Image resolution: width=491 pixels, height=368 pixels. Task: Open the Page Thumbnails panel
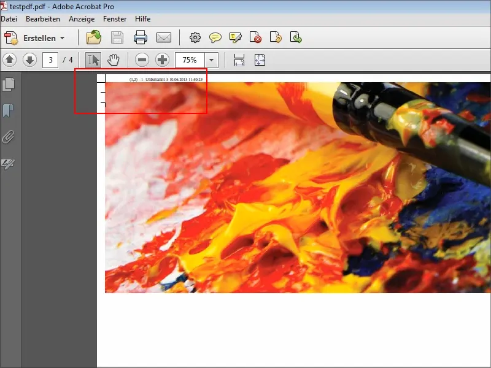click(9, 84)
